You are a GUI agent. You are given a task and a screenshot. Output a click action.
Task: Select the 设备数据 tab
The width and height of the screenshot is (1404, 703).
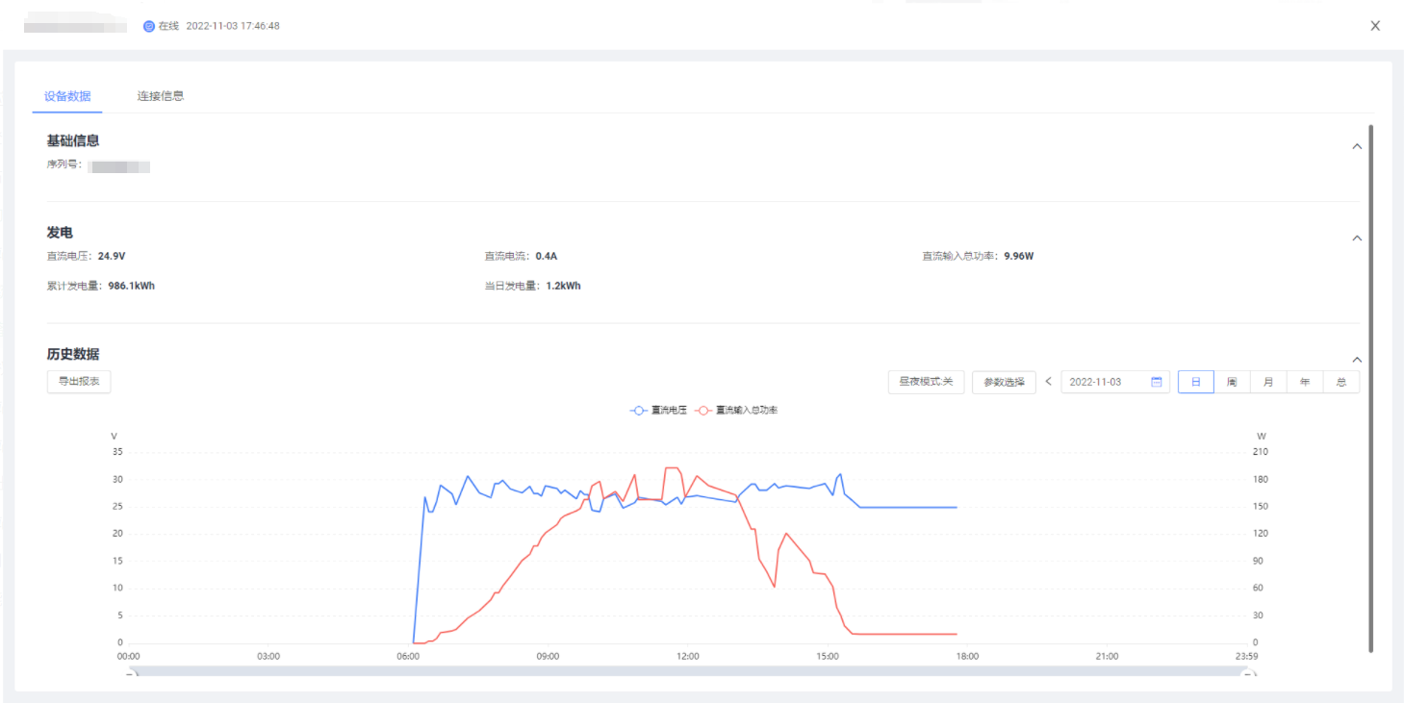(67, 96)
